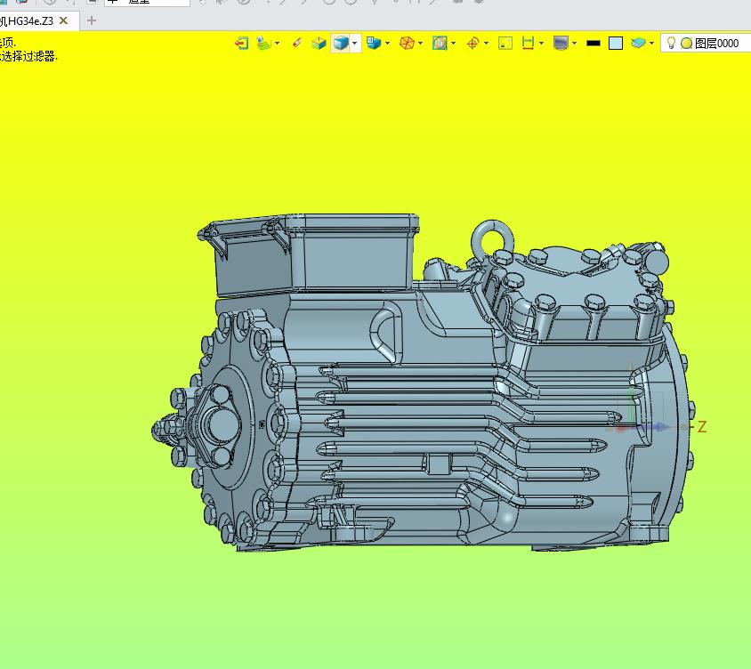
Task: Click the yellow circle layer status icon
Action: click(x=686, y=44)
